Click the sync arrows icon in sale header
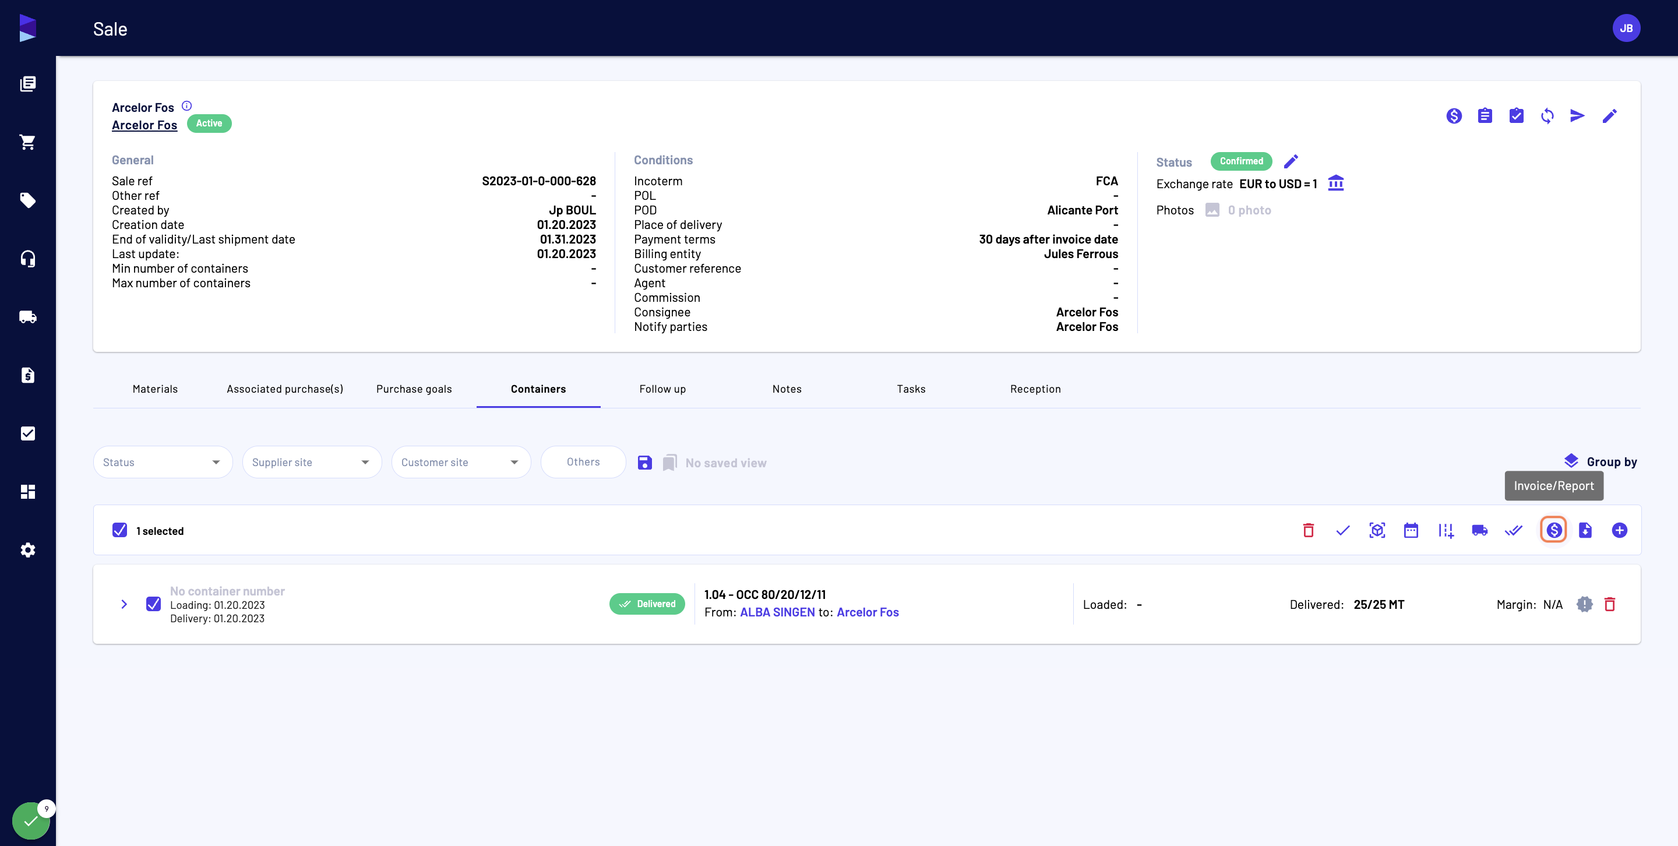 [x=1547, y=116]
